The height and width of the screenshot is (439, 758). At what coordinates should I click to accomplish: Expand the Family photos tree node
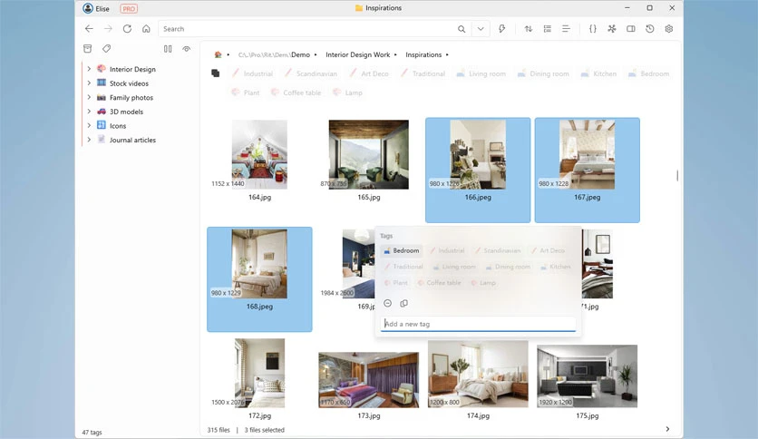point(89,97)
